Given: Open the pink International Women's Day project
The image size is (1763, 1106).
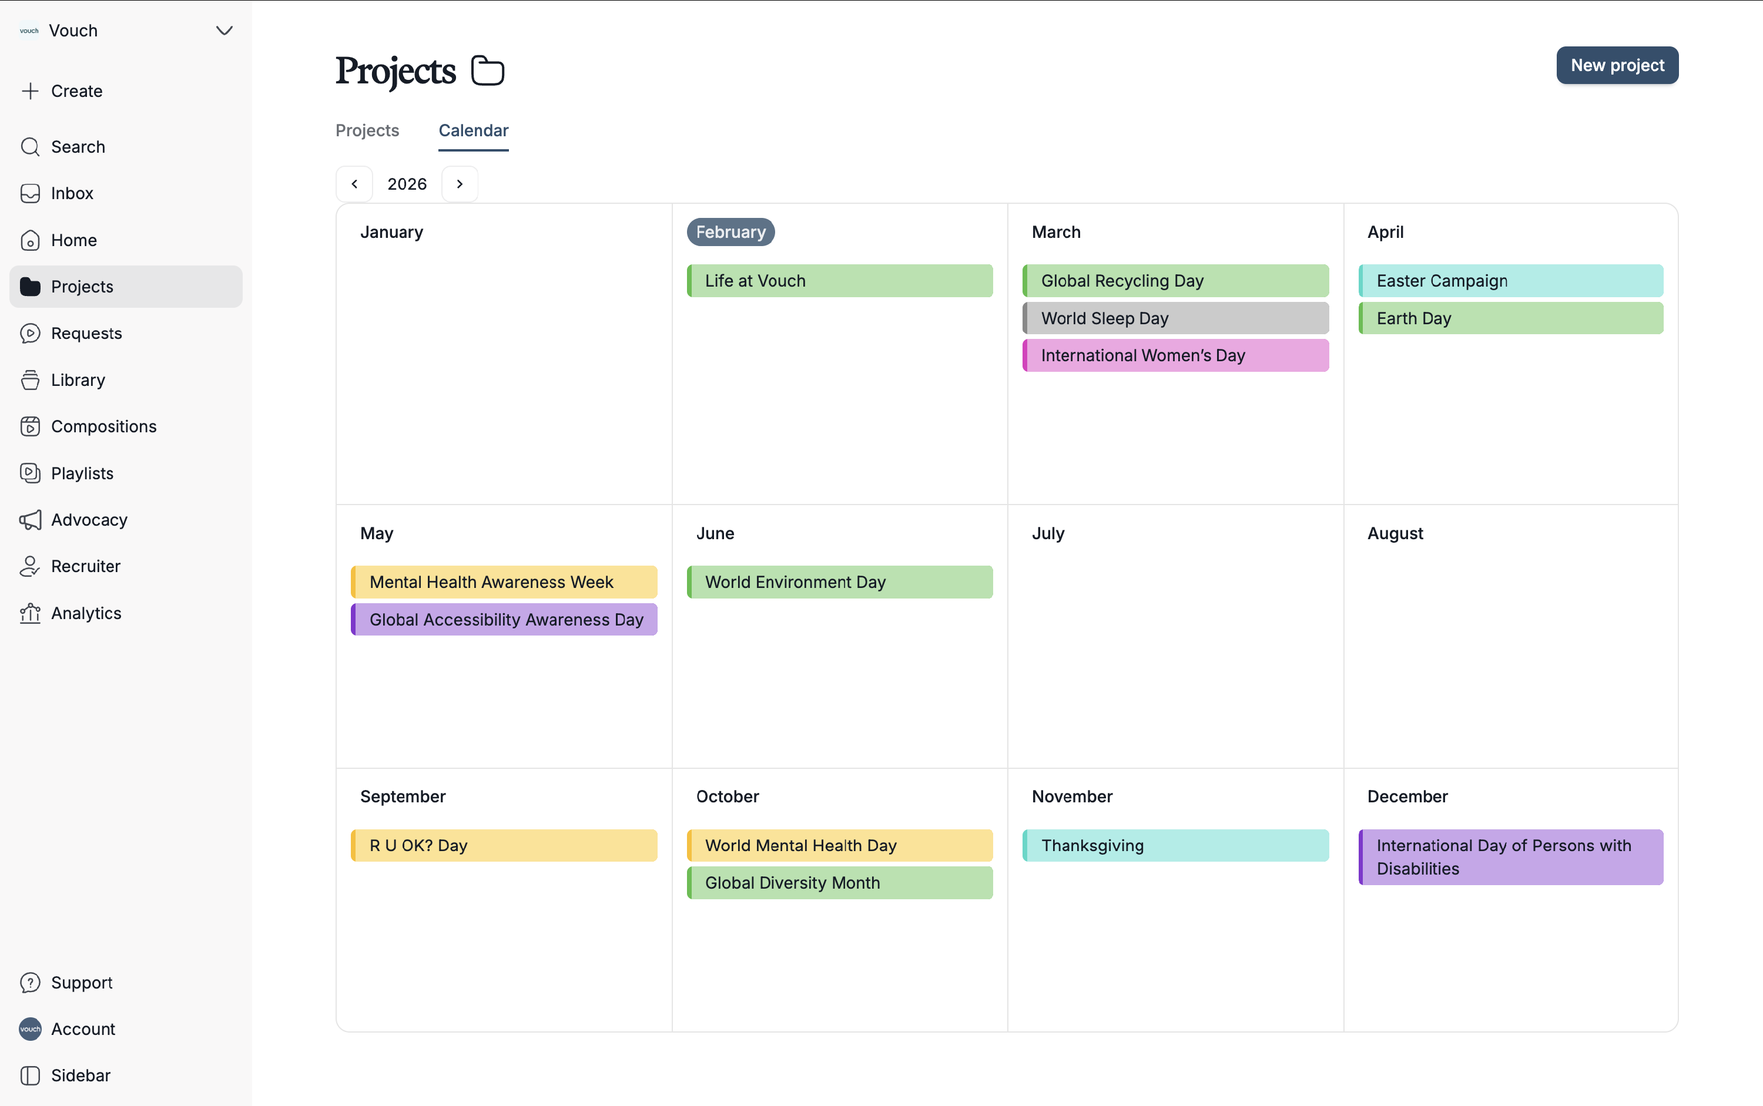Looking at the screenshot, I should [x=1175, y=355].
